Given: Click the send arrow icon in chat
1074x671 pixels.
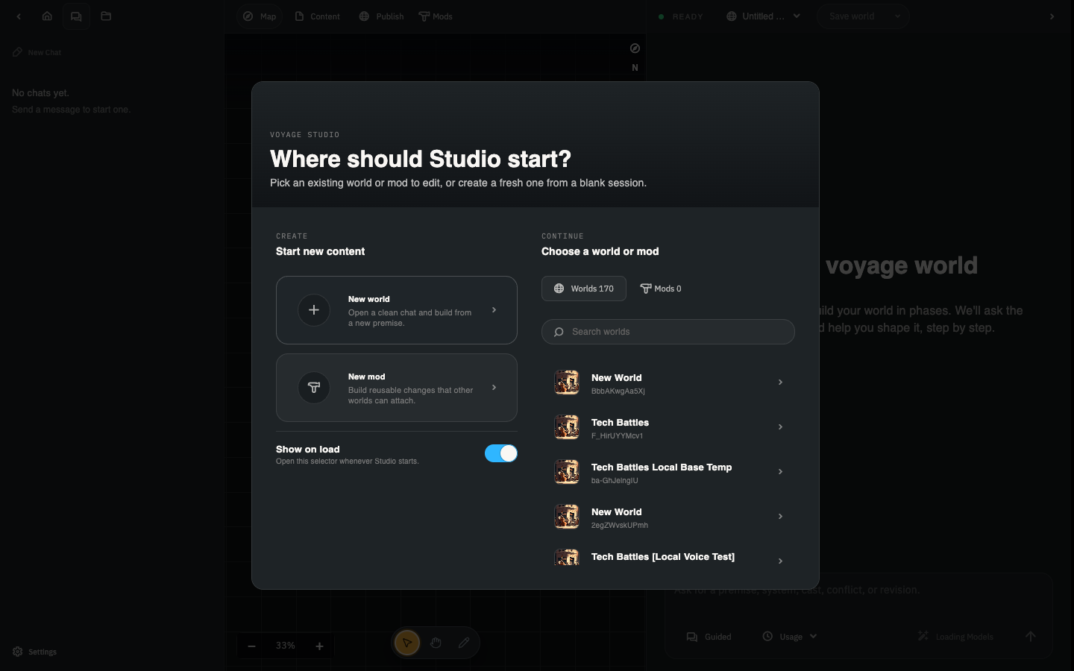Looking at the screenshot, I should click(1031, 636).
